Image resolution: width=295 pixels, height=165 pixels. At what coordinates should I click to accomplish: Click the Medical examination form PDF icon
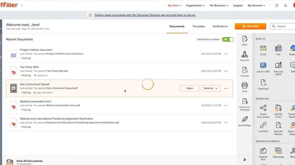[x=13, y=105]
